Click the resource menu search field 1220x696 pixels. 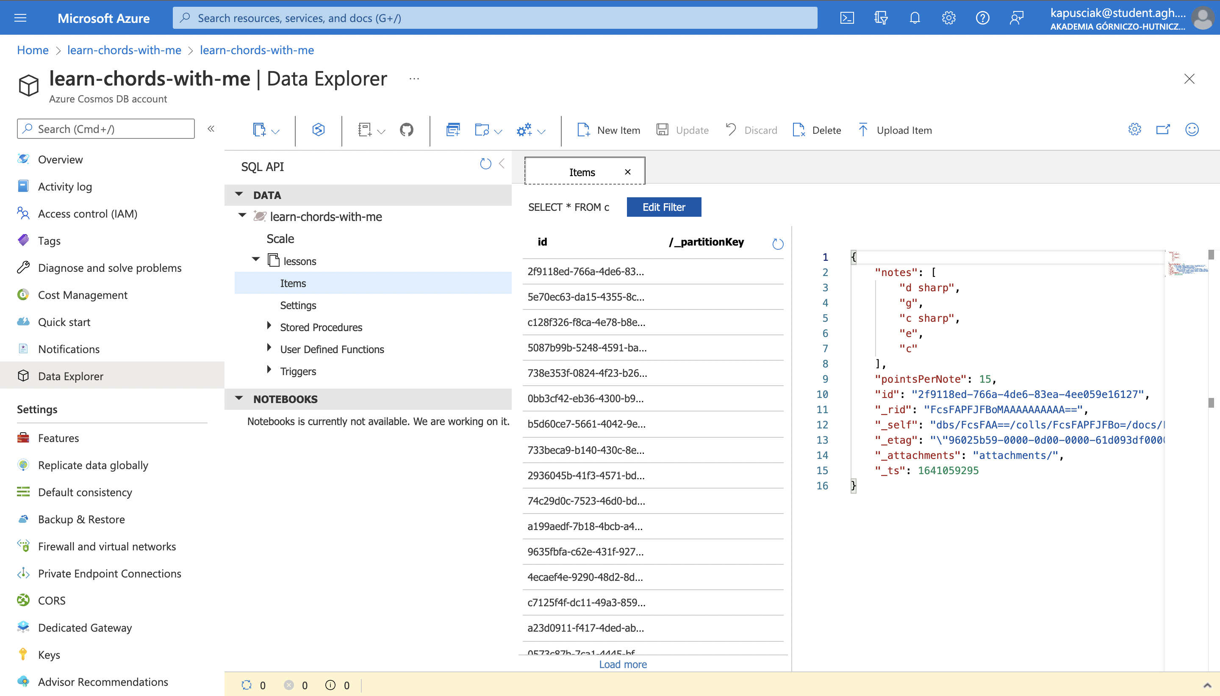[x=106, y=129]
